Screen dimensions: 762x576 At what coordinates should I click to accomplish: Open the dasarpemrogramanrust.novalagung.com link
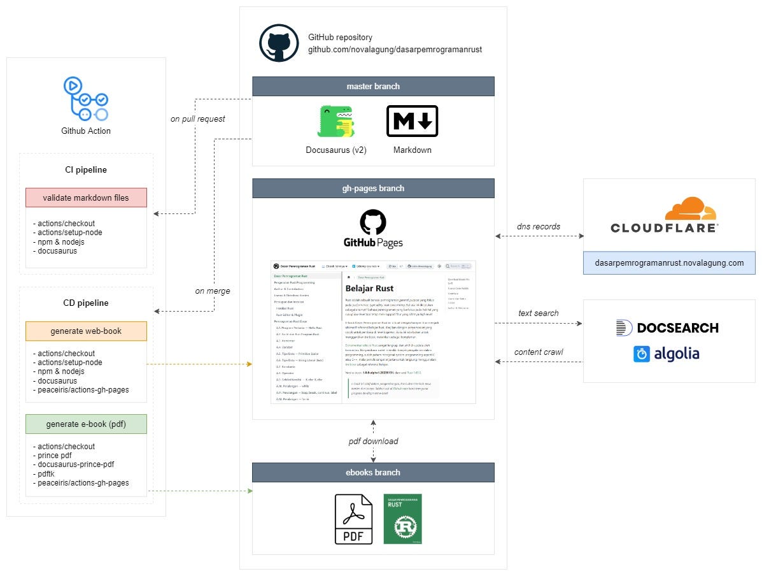pos(668,263)
